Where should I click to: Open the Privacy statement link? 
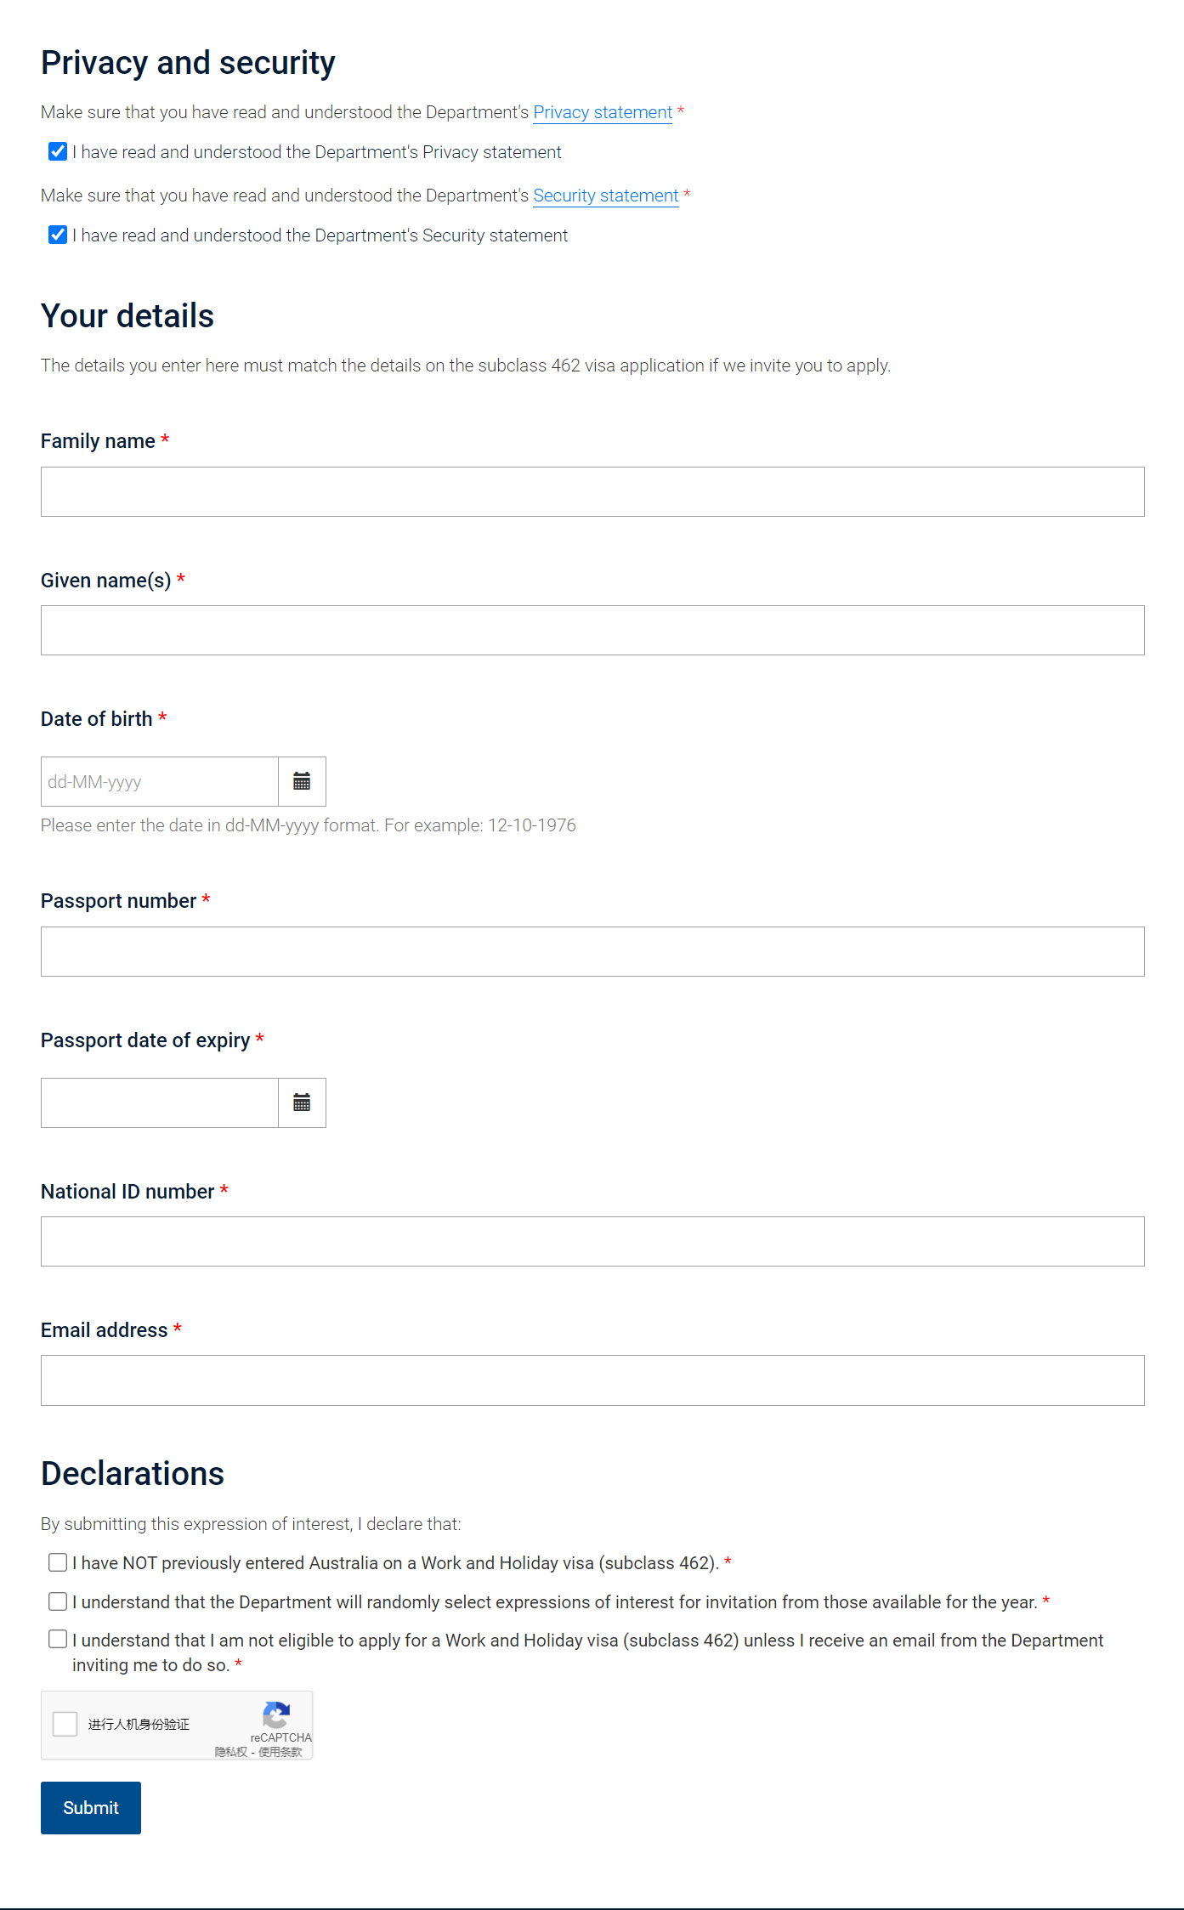(x=602, y=112)
